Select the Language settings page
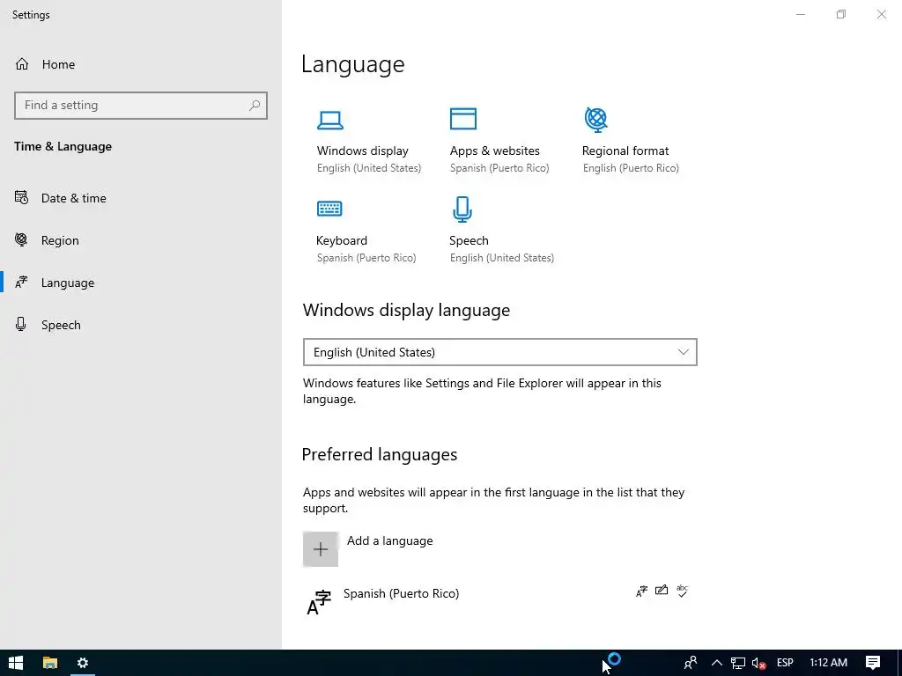The width and height of the screenshot is (902, 676). (x=67, y=283)
